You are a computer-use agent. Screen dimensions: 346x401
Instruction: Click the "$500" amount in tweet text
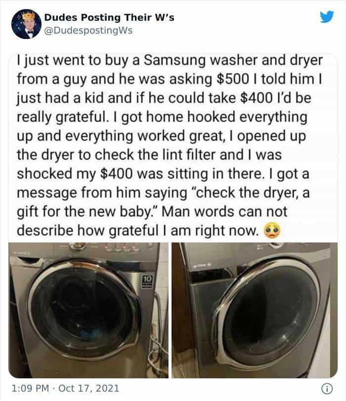232,79
